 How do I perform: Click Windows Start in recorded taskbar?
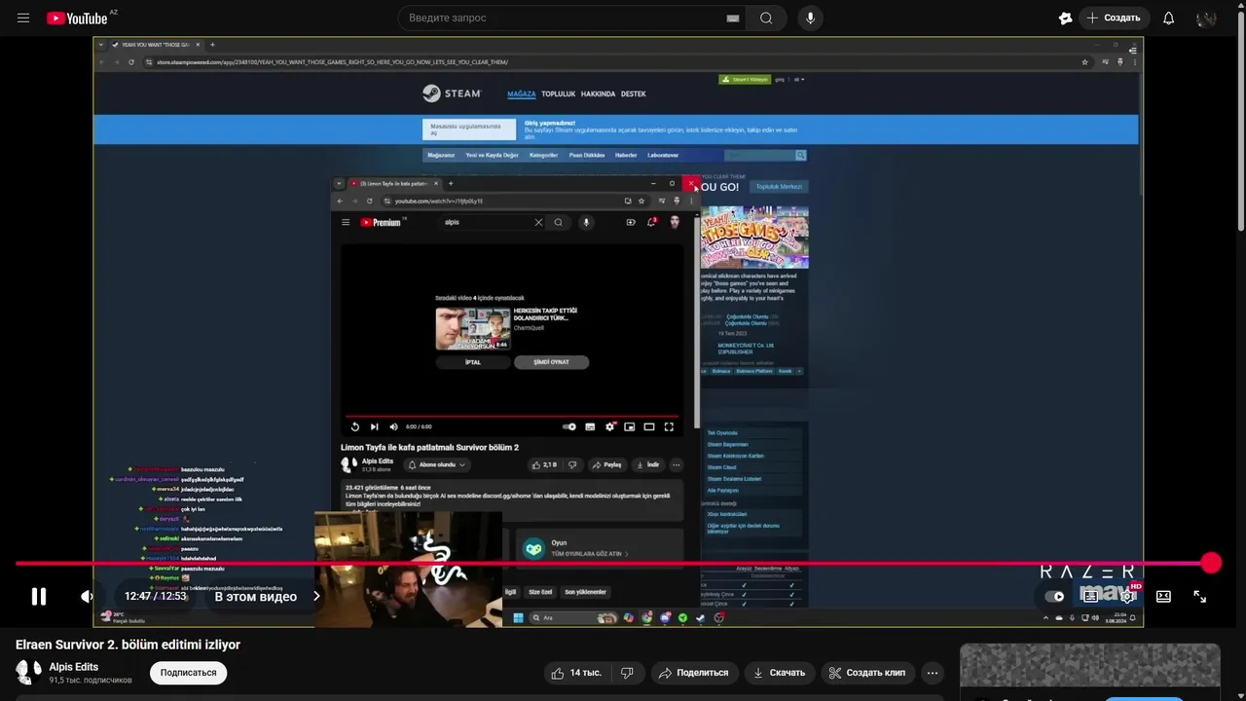pos(518,617)
